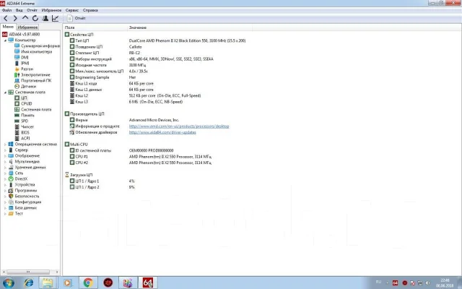Select SPD tree item
Screen dimensions: 462x289
coord(25,121)
